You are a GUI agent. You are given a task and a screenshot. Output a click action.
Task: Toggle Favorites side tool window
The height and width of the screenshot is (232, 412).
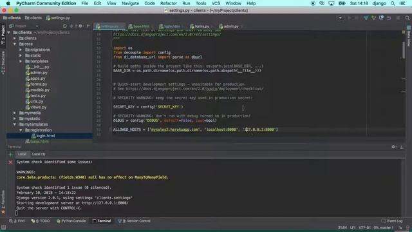3,201
